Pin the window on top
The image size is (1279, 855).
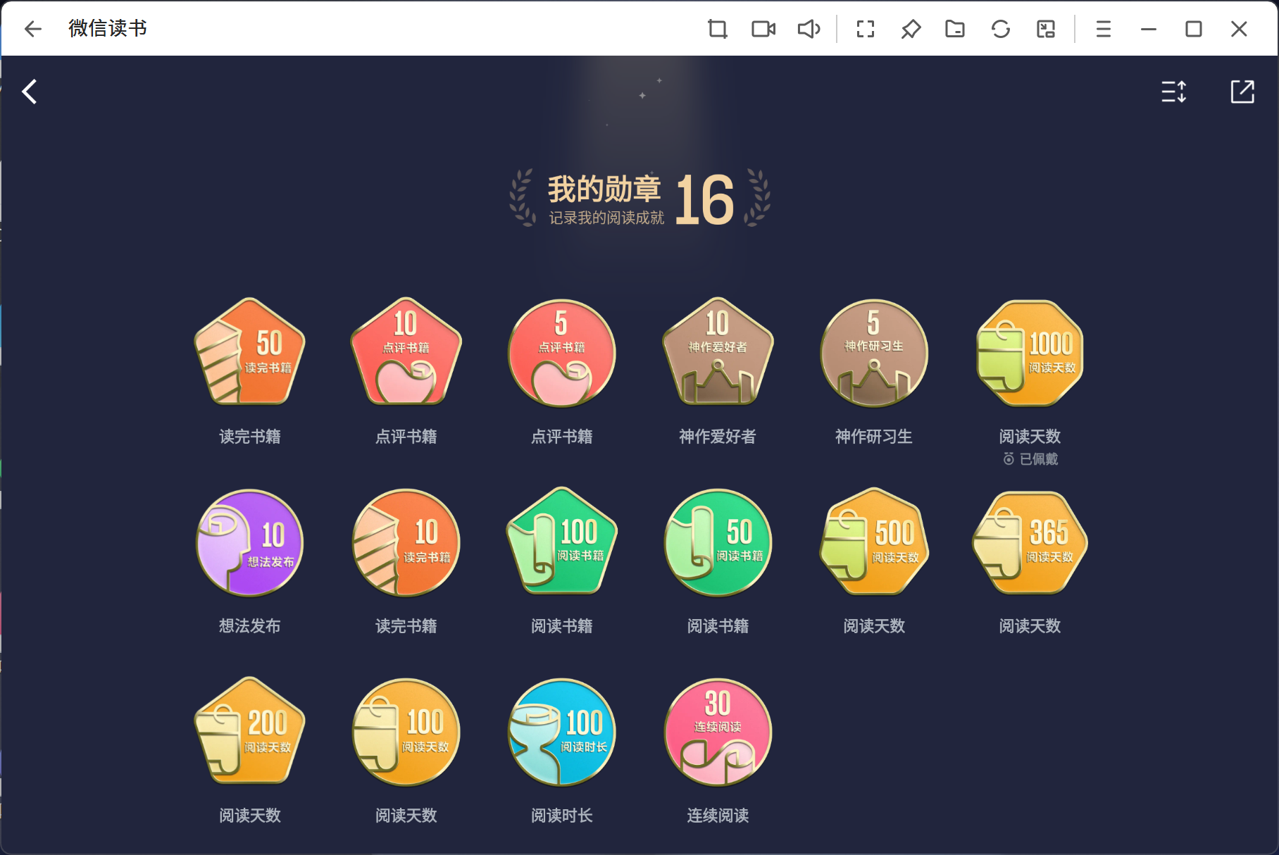pyautogui.click(x=910, y=29)
